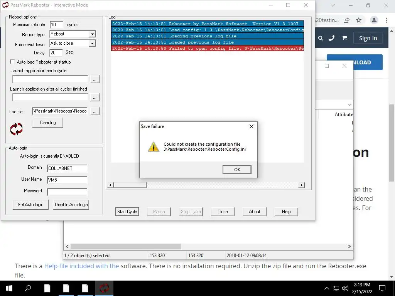The height and width of the screenshot is (296, 395).
Task: Click the Attributes column header in archive window
Action: tap(344, 114)
